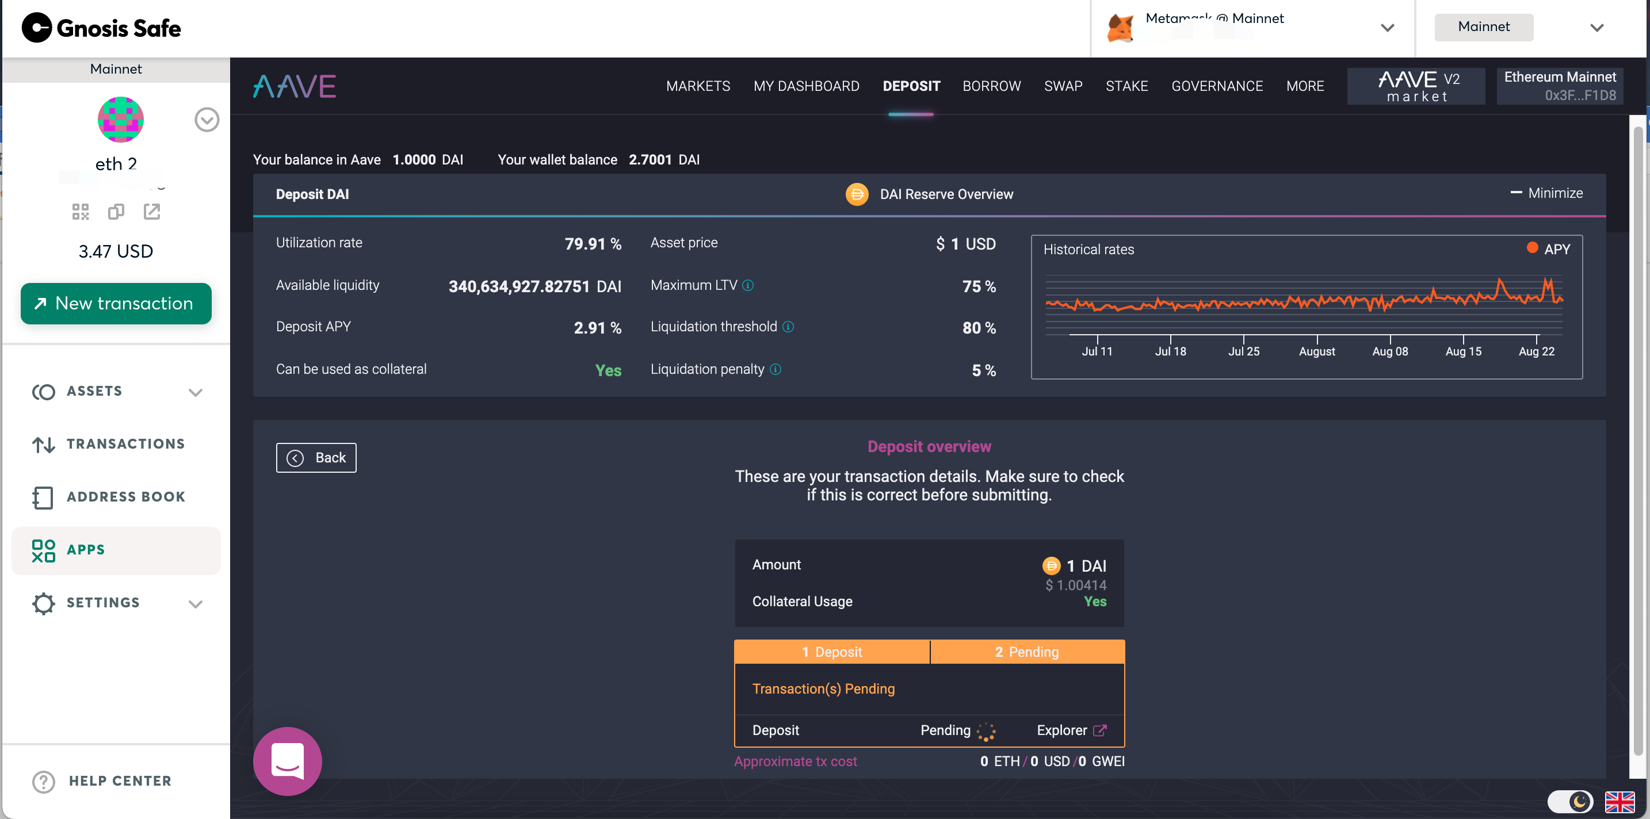Select the '1 Deposit' step tab
Image resolution: width=1650 pixels, height=819 pixels.
click(x=832, y=652)
